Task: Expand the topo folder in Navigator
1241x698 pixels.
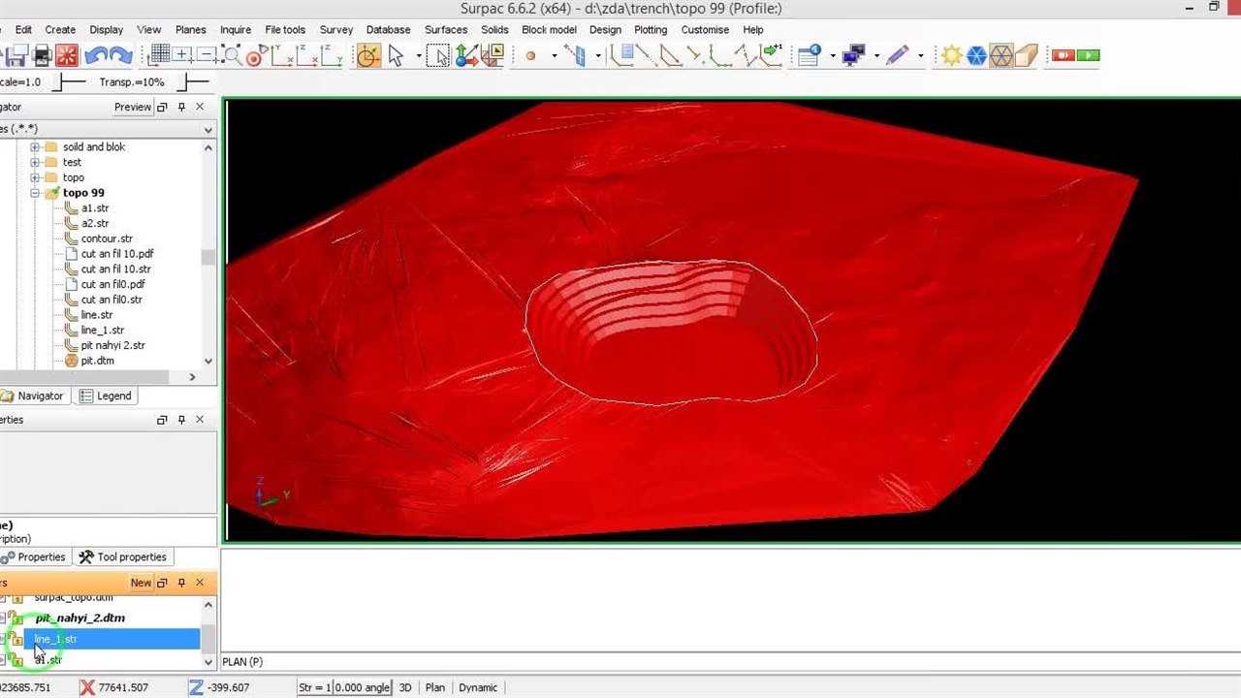Action: pos(35,177)
